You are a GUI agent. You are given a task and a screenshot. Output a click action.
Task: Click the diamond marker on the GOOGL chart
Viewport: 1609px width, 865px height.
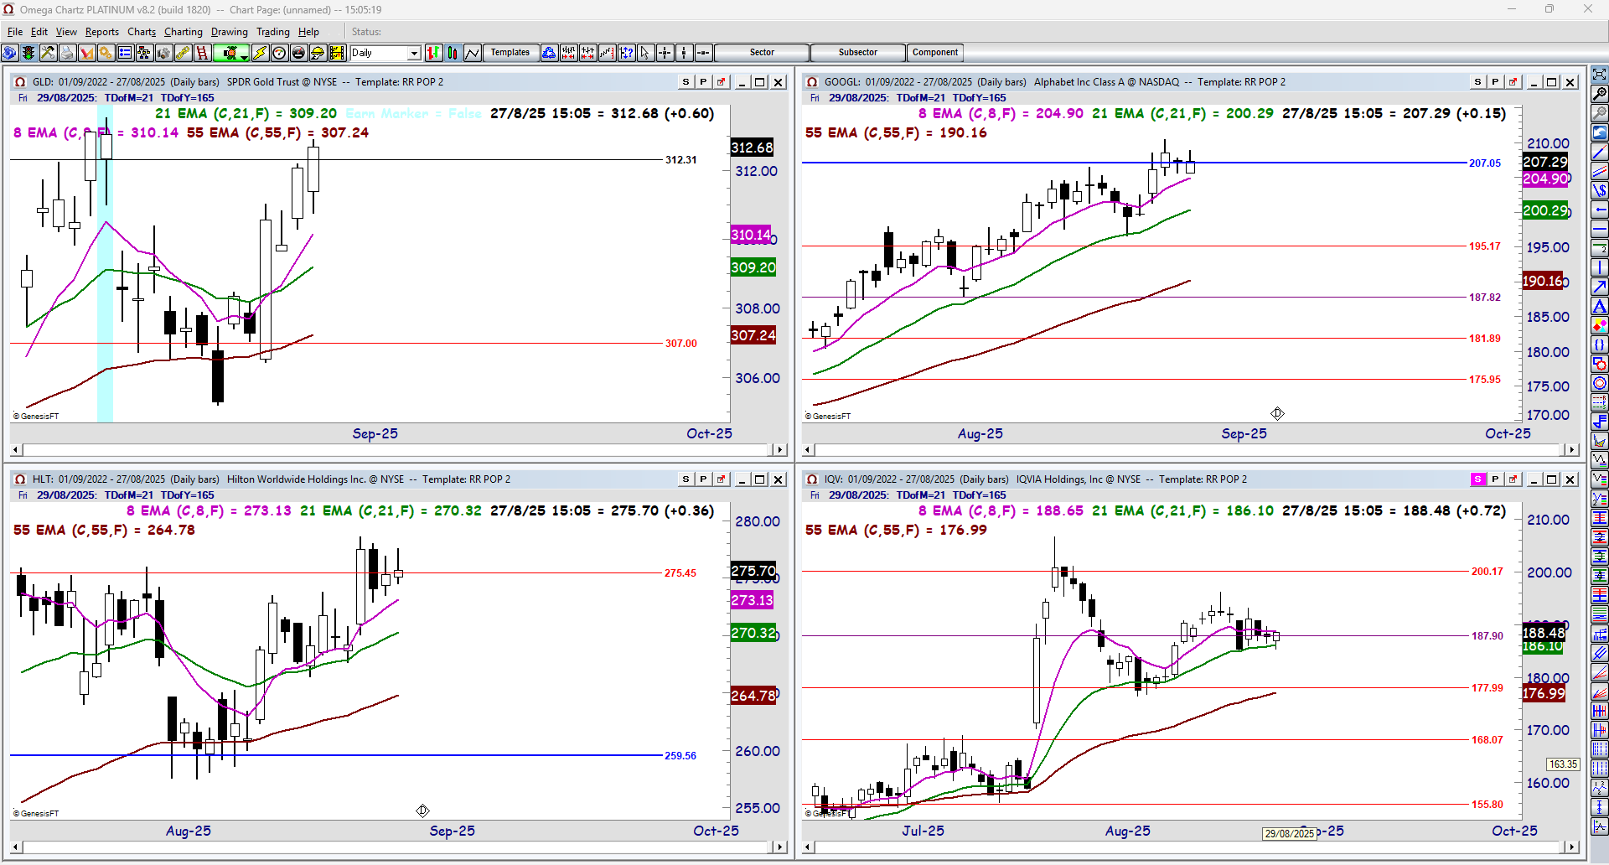tap(1277, 413)
